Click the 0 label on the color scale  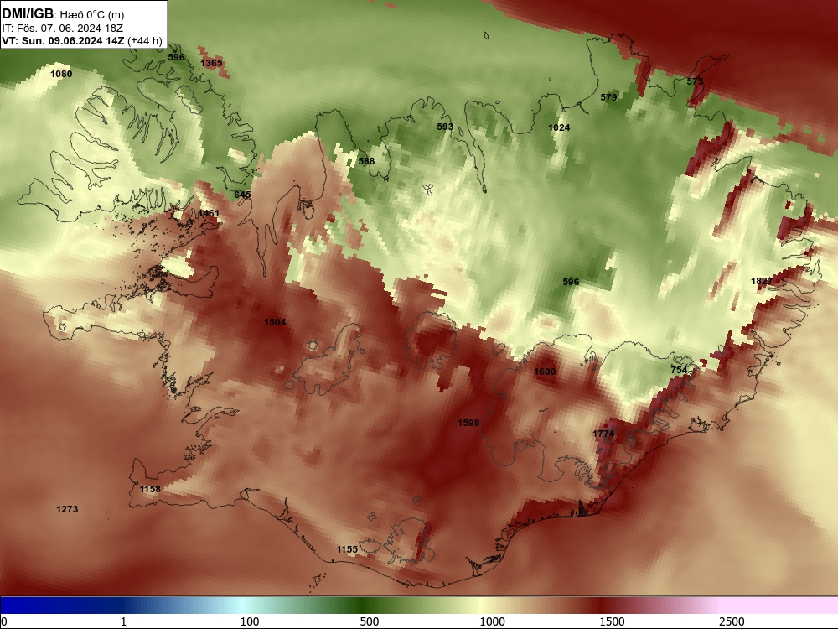4,621
